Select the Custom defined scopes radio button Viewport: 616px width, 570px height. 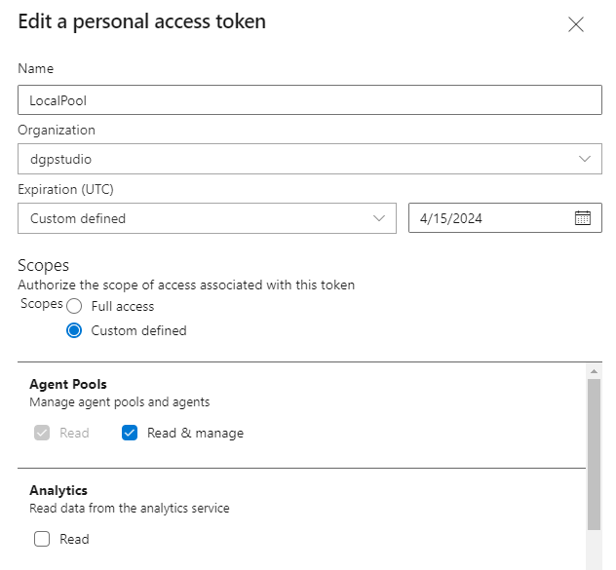click(74, 330)
